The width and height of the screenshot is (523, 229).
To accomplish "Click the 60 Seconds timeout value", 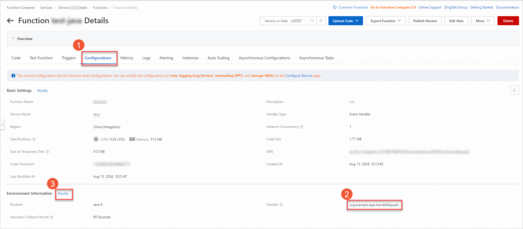I will tap(102, 217).
